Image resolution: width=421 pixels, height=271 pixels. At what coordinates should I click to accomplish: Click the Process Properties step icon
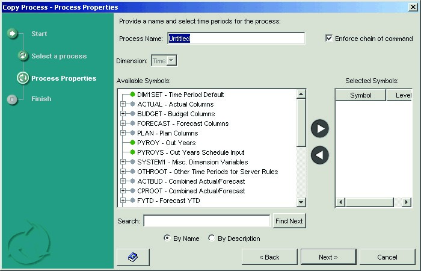(23, 78)
